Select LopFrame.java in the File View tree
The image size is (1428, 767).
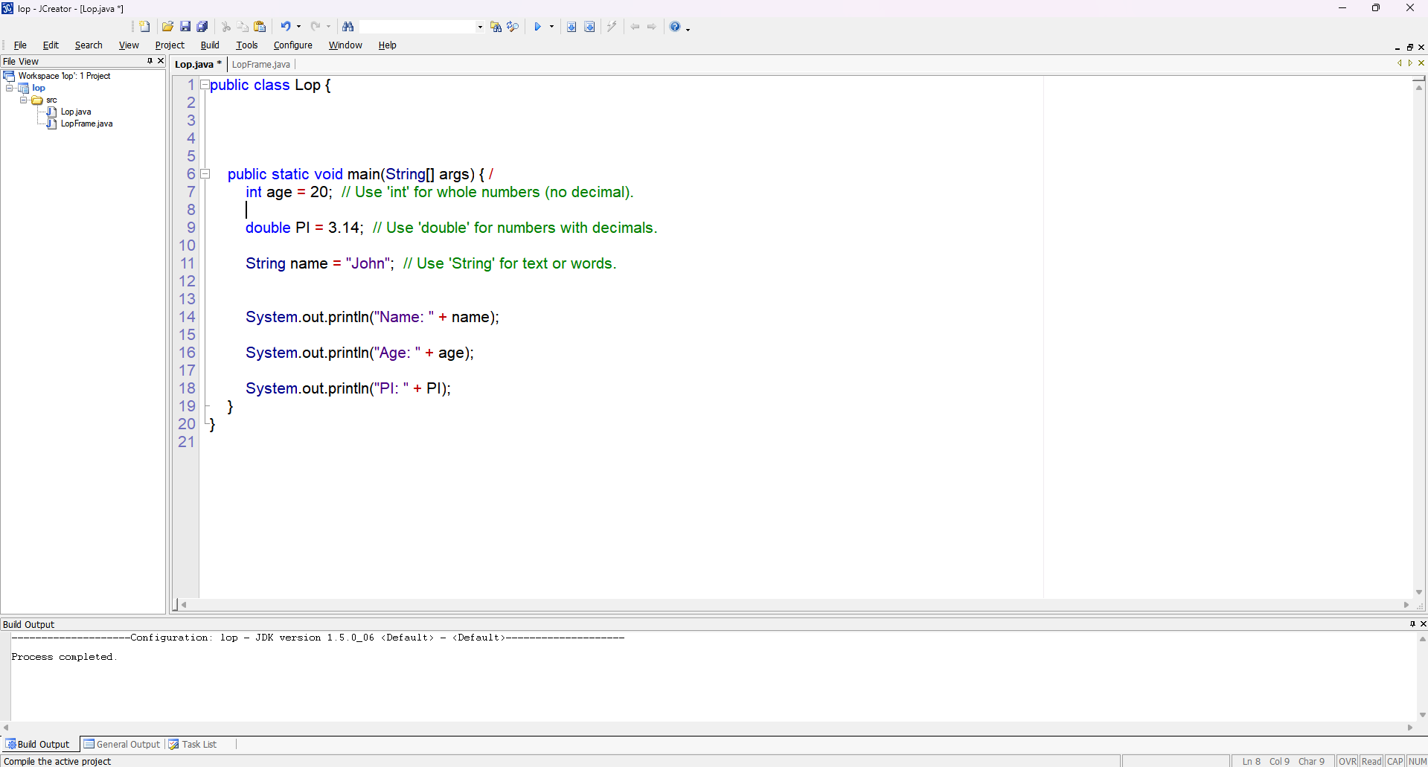pyautogui.click(x=86, y=123)
